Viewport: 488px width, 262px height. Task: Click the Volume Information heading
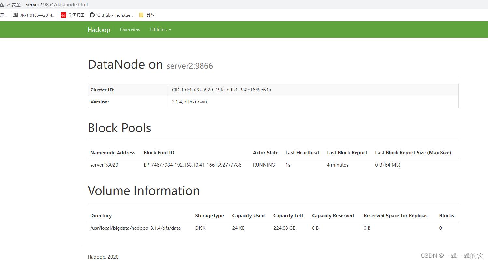click(144, 191)
